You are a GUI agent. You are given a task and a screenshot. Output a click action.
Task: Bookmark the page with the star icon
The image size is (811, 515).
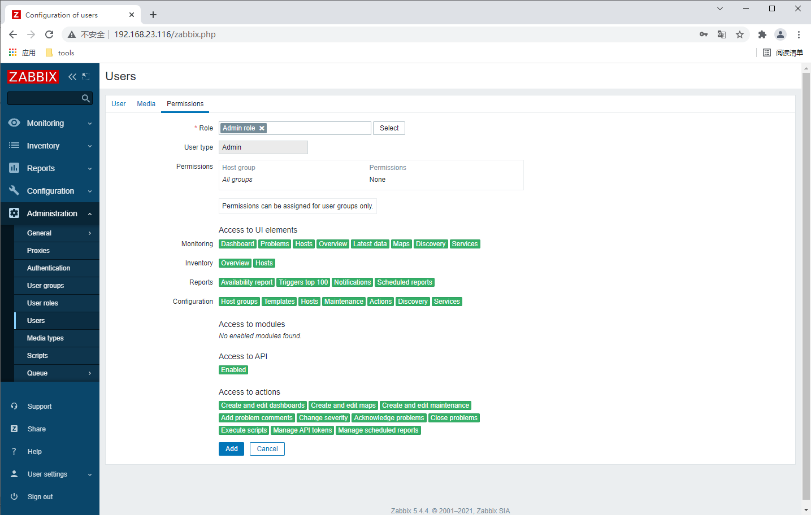pos(740,34)
